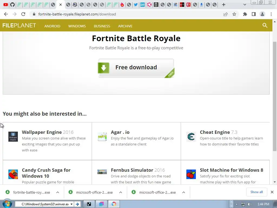Switch to the MT tab
This screenshot has width=277, height=208.
(x=182, y=5)
